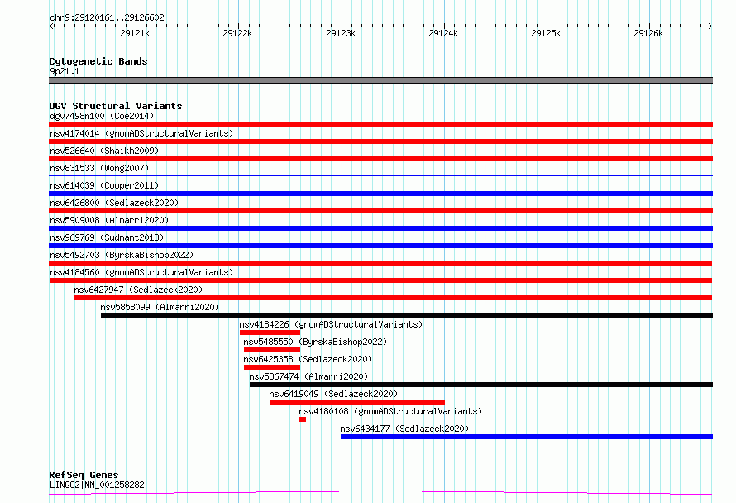Select the nsv831533 (Wong2007) label
This screenshot has width=736, height=503.
(x=99, y=168)
